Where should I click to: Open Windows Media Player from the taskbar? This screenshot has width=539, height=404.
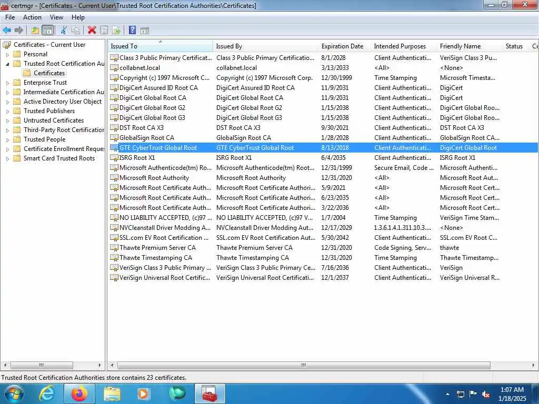coord(143,393)
